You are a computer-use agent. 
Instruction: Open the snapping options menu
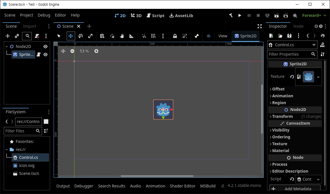tap(163, 36)
